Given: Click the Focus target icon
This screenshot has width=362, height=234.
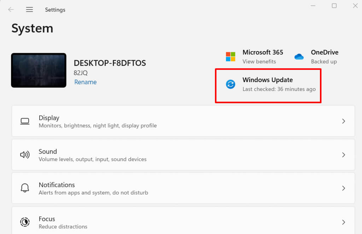Looking at the screenshot, I should tap(25, 222).
